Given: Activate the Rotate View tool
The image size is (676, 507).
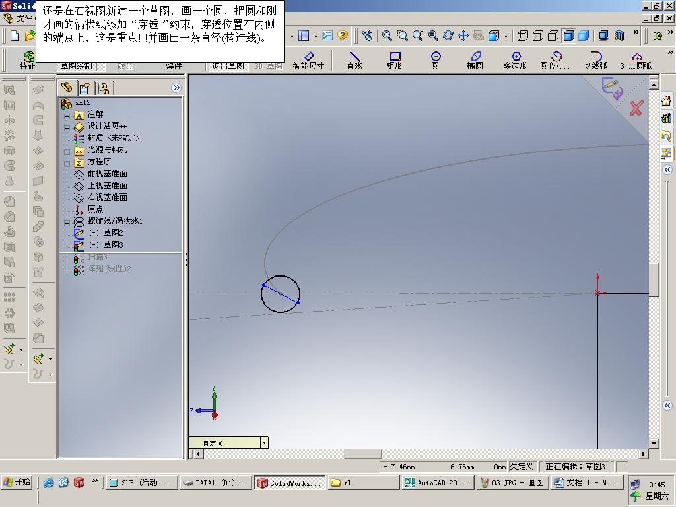Looking at the screenshot, I should (x=448, y=36).
